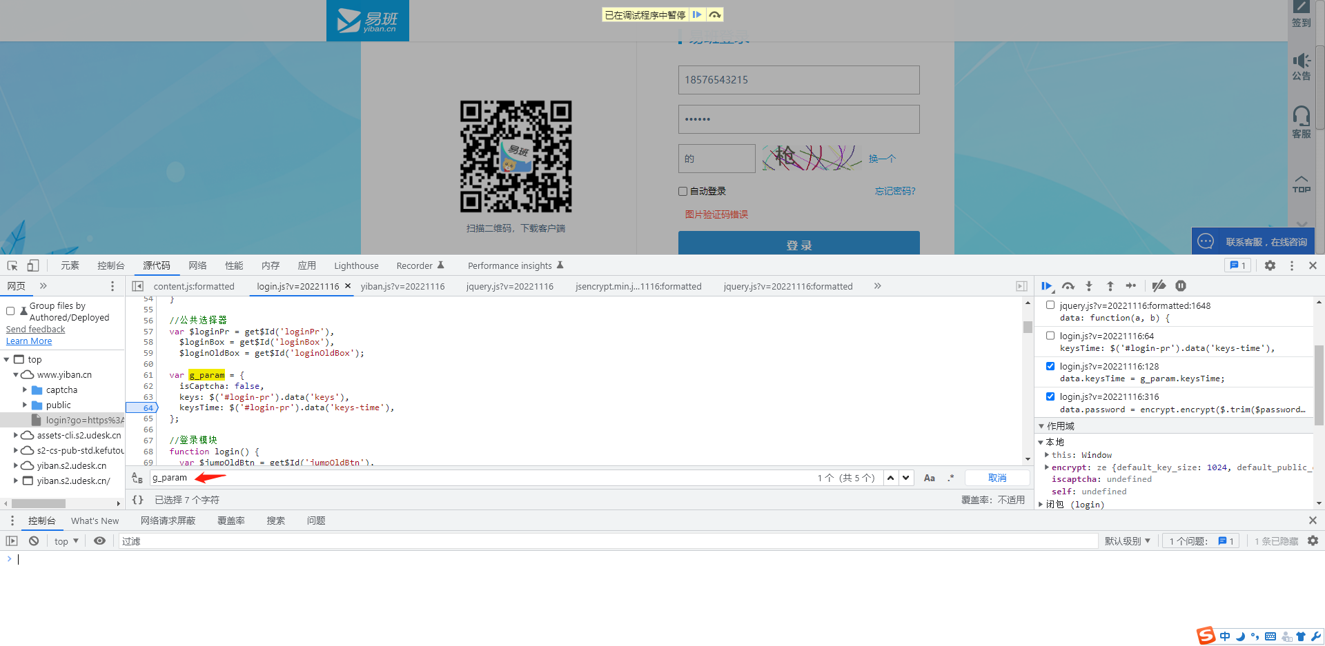The width and height of the screenshot is (1325, 646).
Task: Enable login.js:64 breakpoint checkbox
Action: tap(1050, 335)
